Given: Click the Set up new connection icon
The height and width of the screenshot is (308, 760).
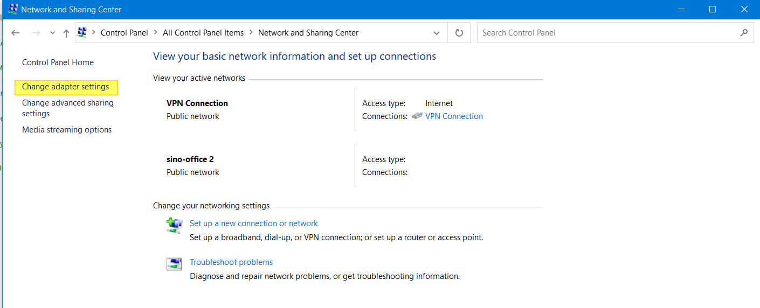Looking at the screenshot, I should 174,225.
